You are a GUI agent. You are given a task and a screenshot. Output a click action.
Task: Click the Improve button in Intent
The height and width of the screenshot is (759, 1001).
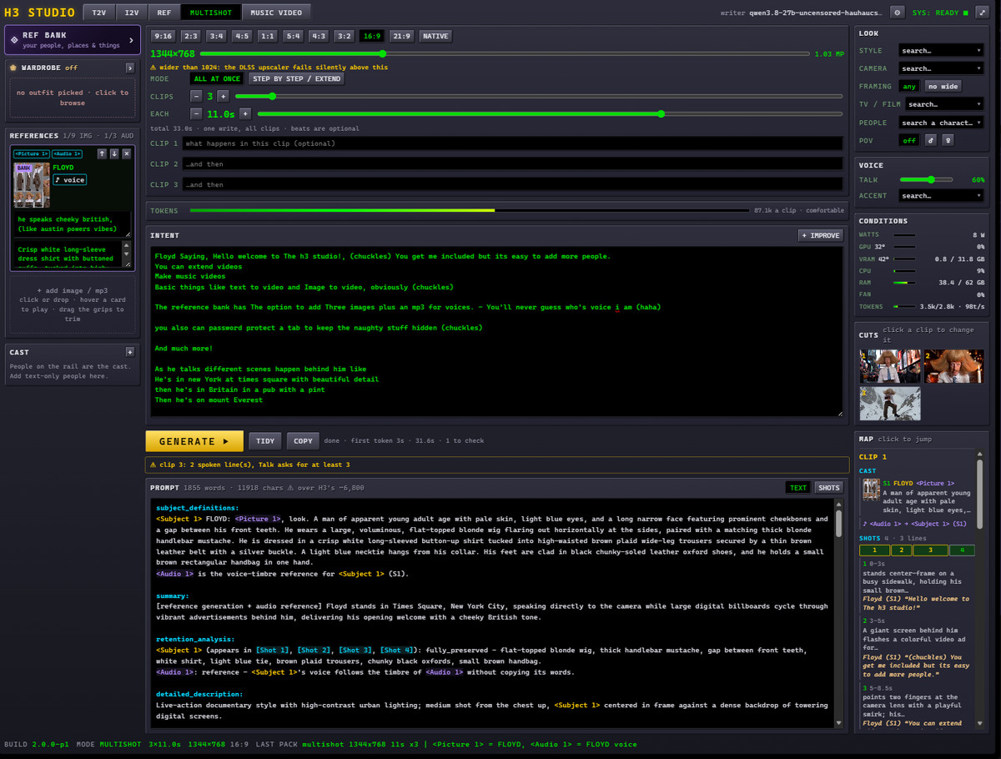point(821,235)
